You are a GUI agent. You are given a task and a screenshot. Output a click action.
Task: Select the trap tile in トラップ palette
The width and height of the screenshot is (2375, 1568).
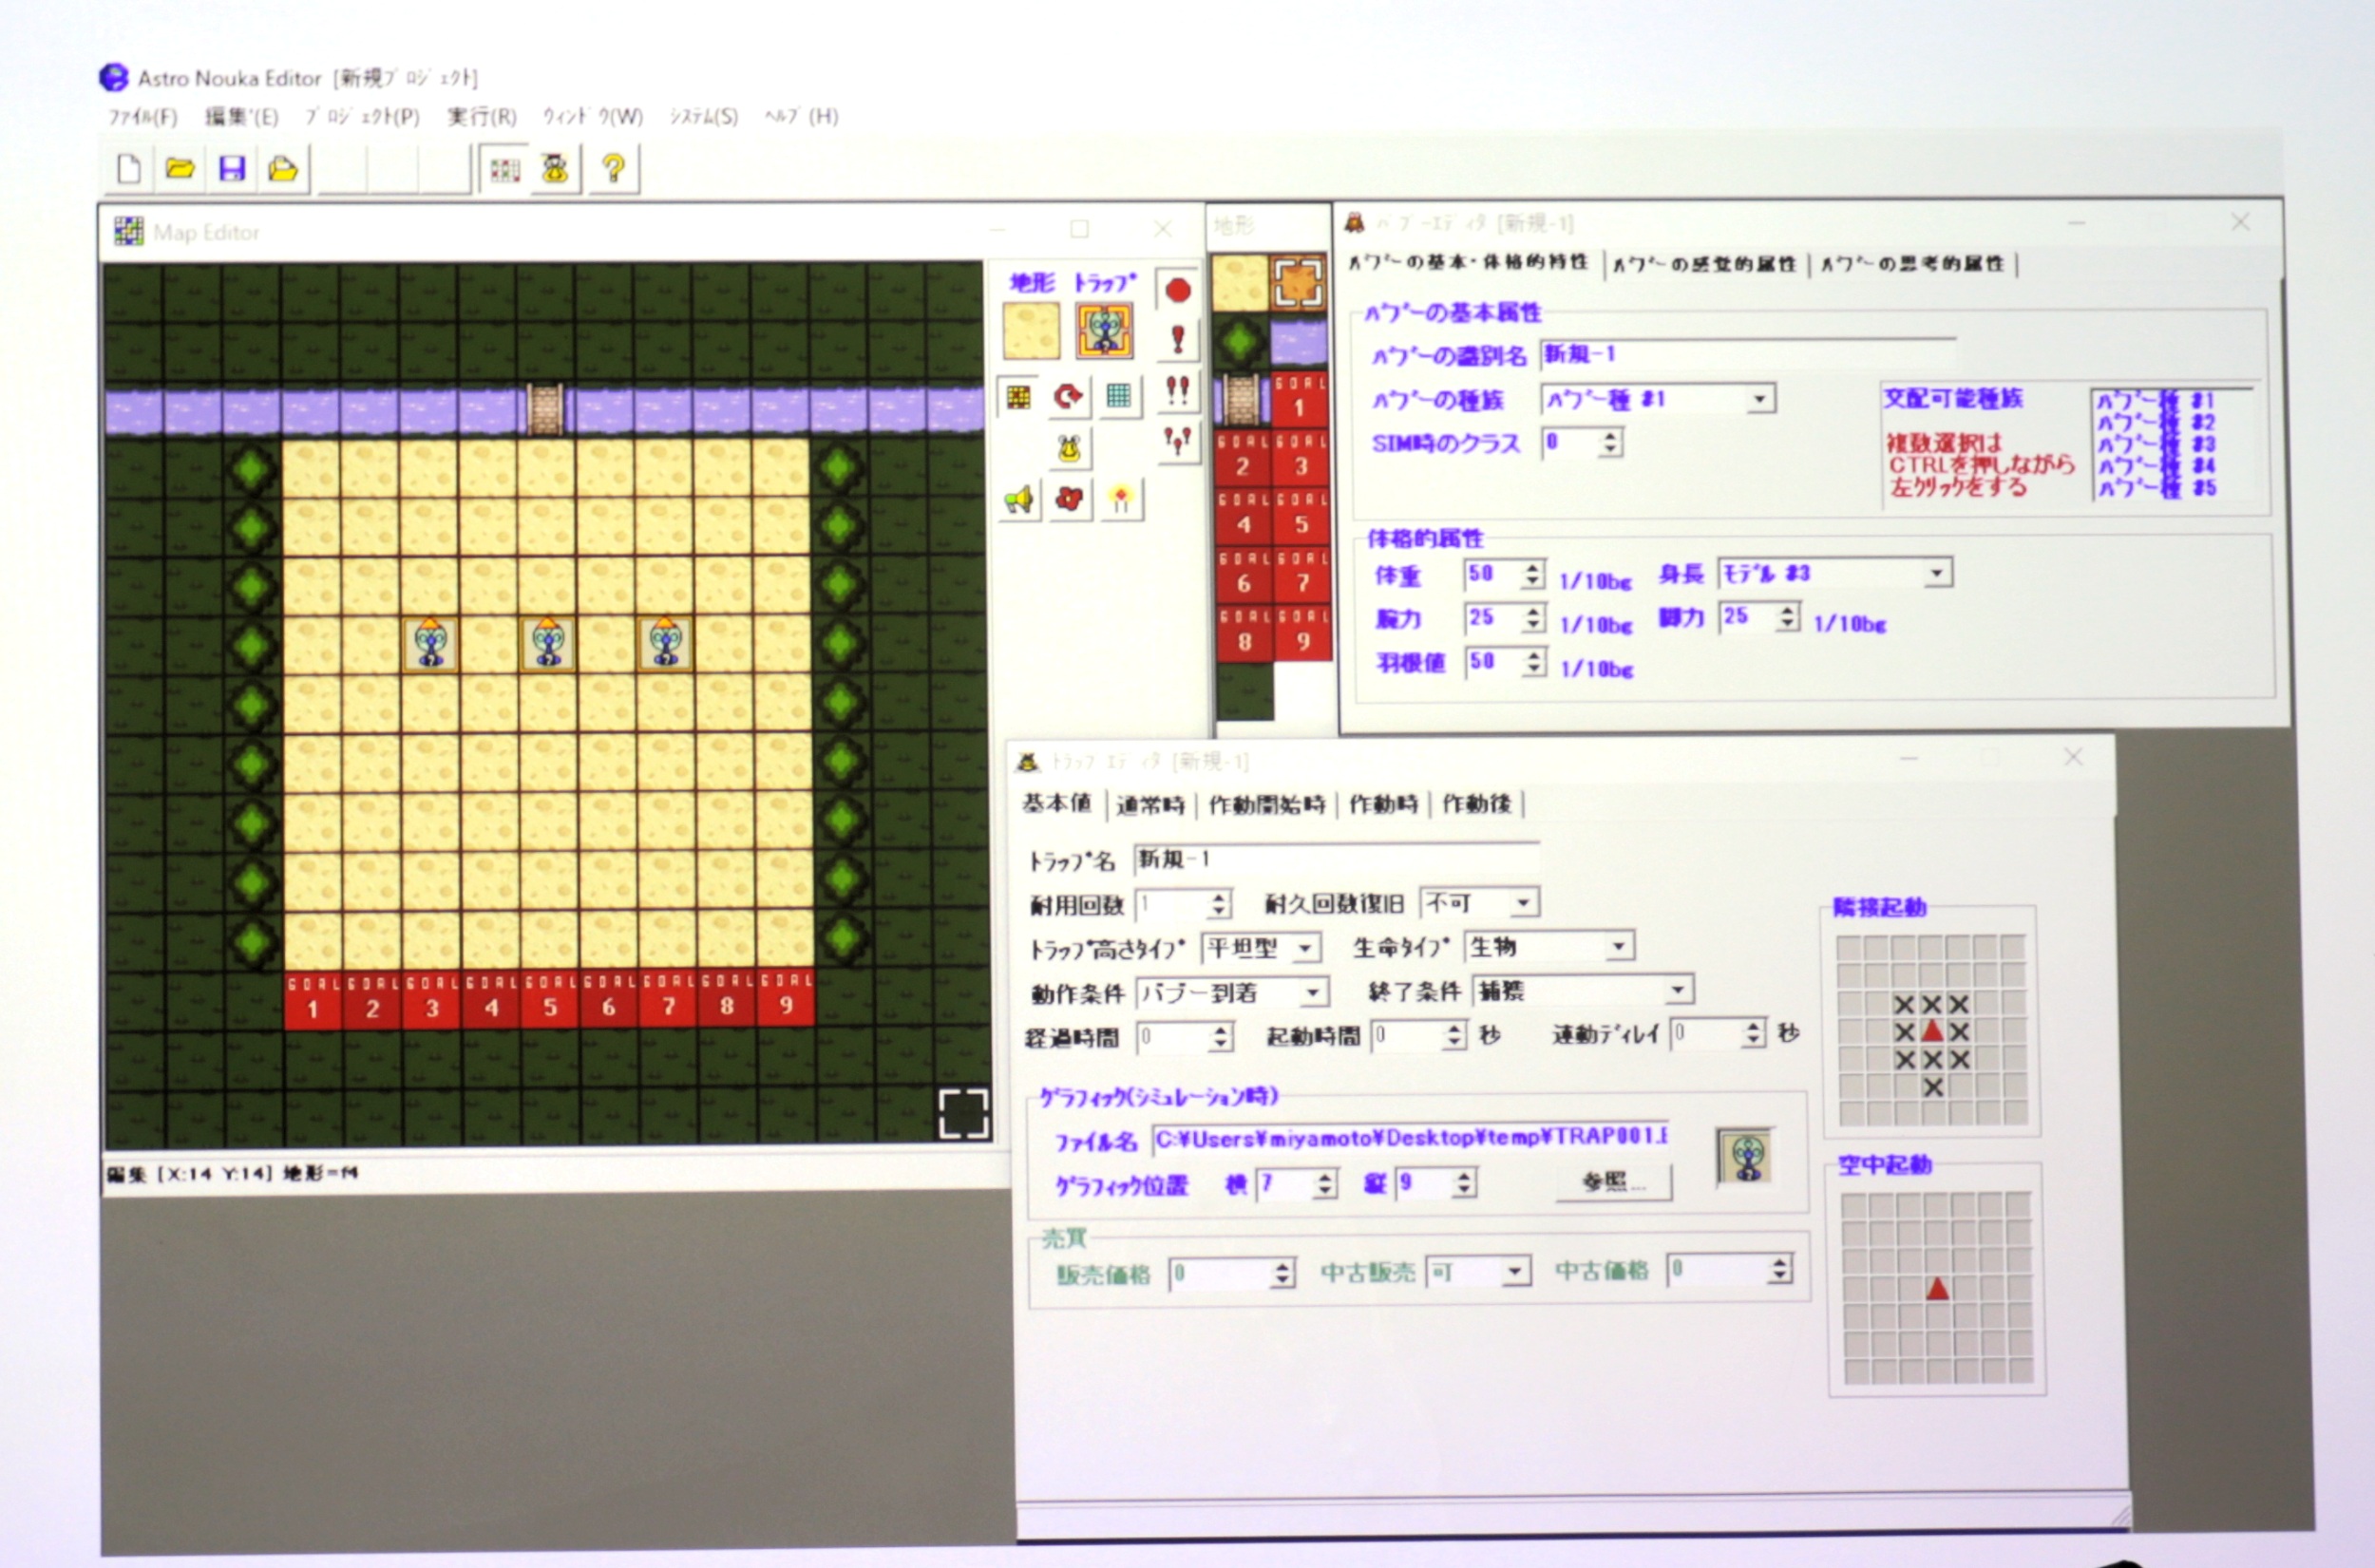pos(1104,331)
